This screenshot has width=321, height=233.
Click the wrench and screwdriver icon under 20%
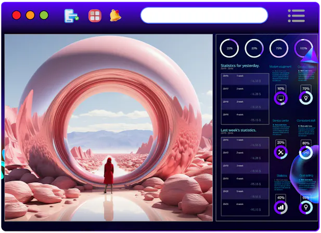tap(280, 152)
